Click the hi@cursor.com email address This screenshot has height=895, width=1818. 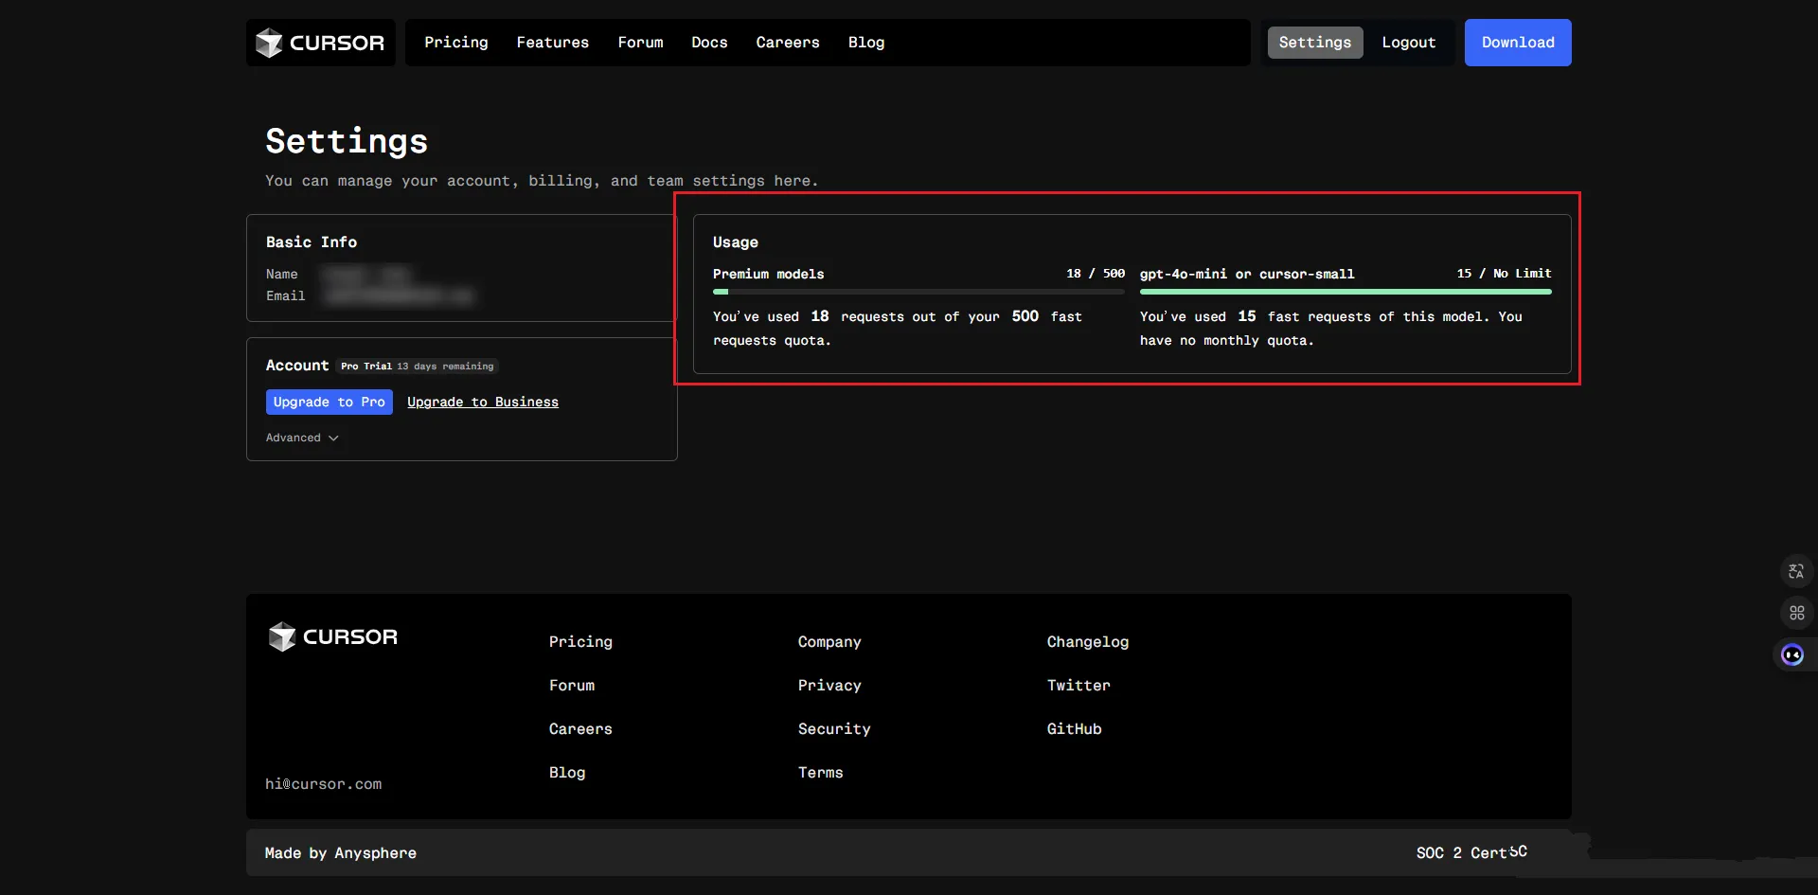(x=323, y=784)
